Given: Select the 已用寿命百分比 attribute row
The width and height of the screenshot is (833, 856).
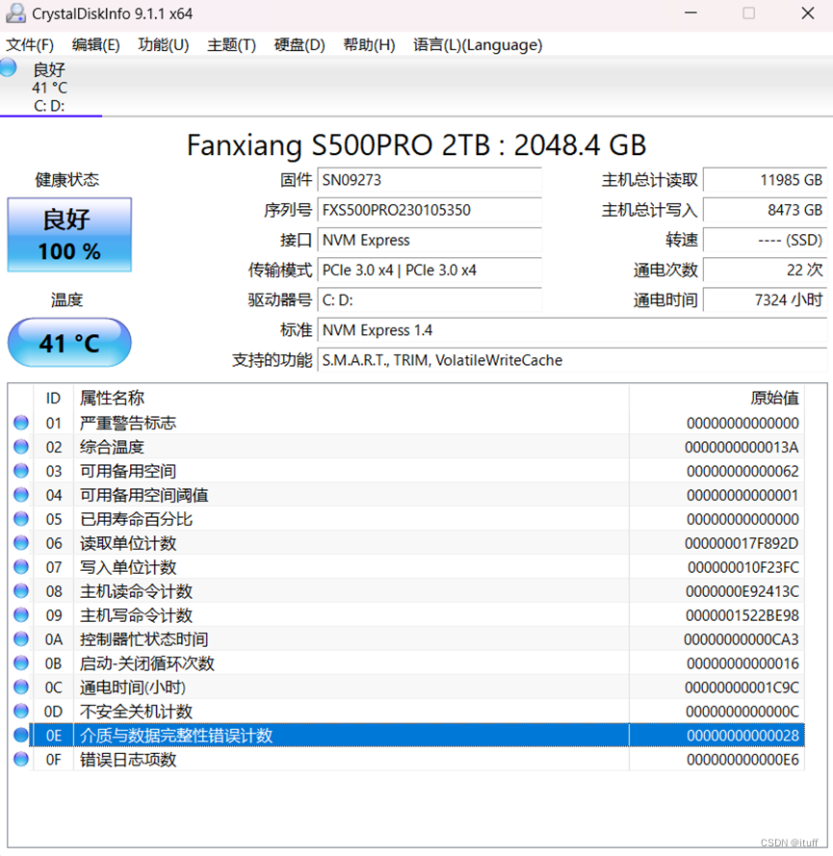Looking at the screenshot, I should point(406,519).
